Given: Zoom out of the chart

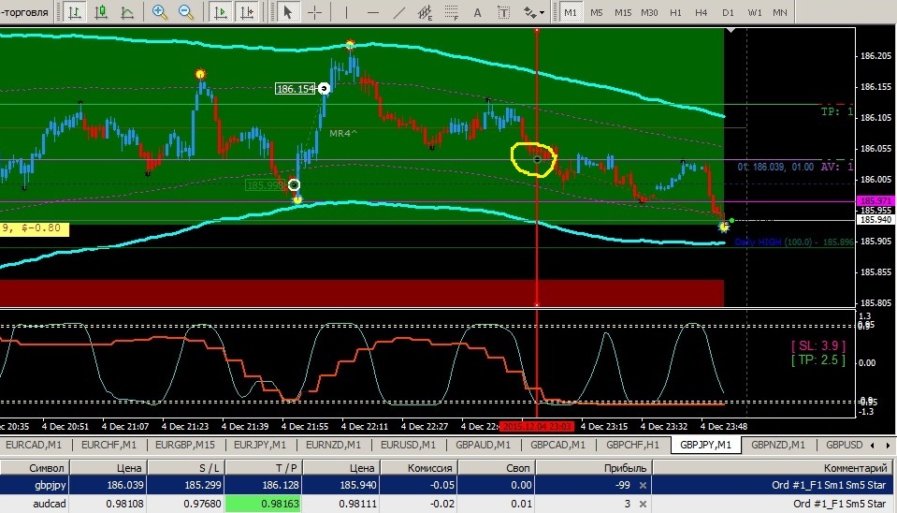Looking at the screenshot, I should (x=186, y=12).
